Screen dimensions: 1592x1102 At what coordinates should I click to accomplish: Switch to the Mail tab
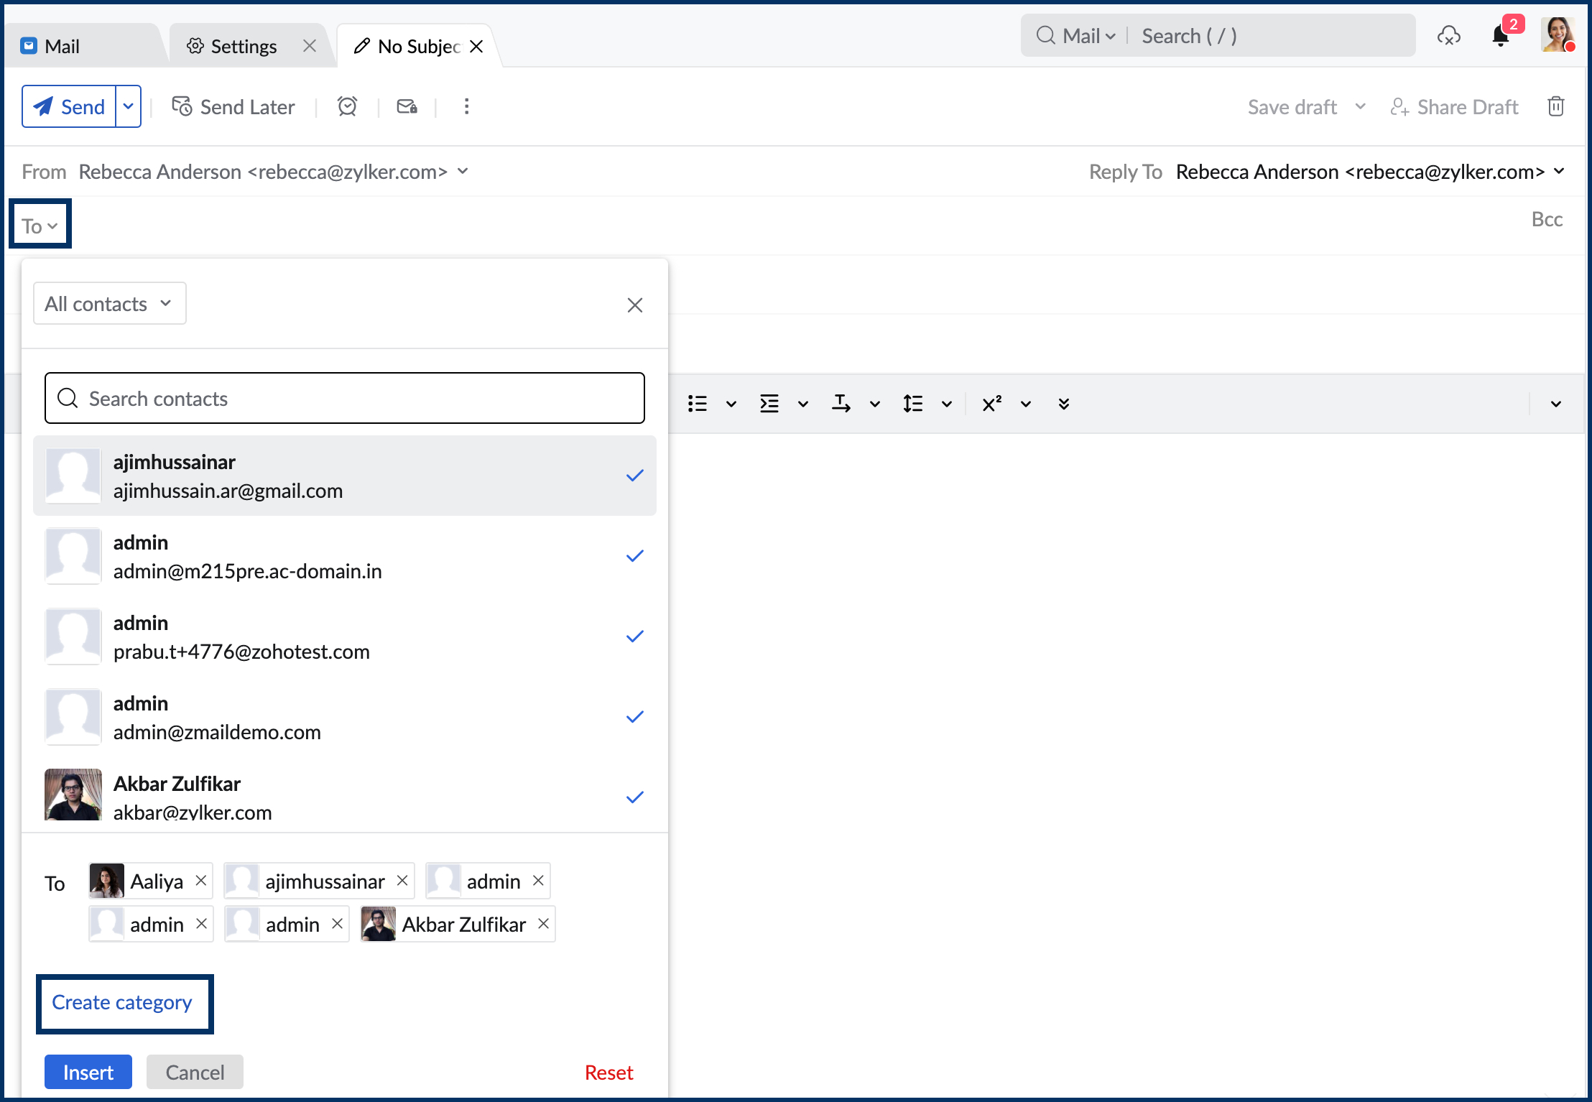click(61, 47)
